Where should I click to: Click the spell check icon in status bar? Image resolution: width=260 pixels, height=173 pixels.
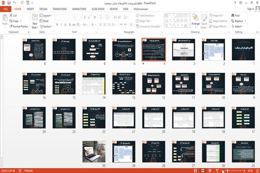coord(20,170)
